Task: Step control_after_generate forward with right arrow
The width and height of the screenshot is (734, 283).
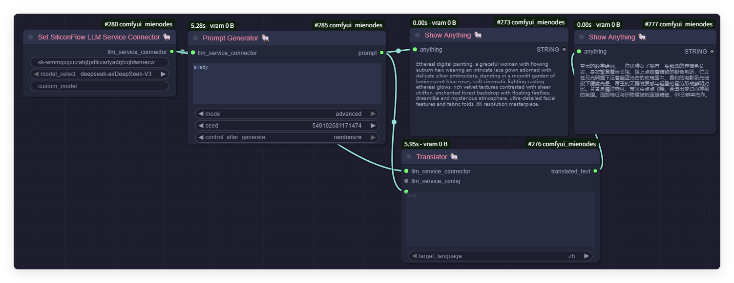Action: (373, 137)
